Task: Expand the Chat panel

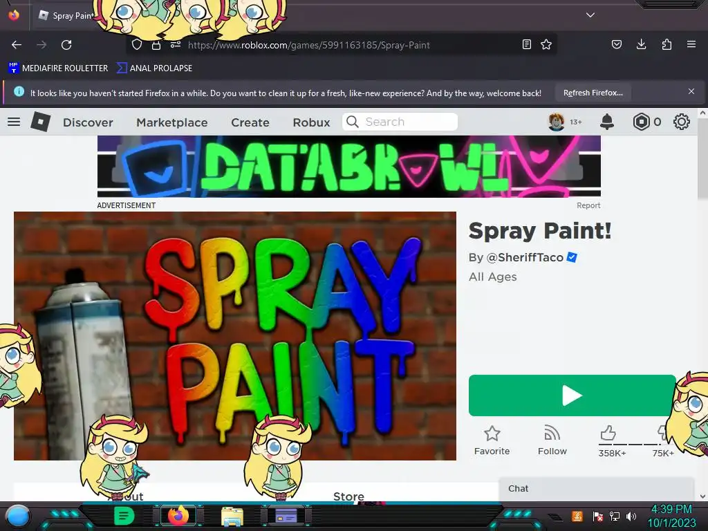Action: (596, 489)
